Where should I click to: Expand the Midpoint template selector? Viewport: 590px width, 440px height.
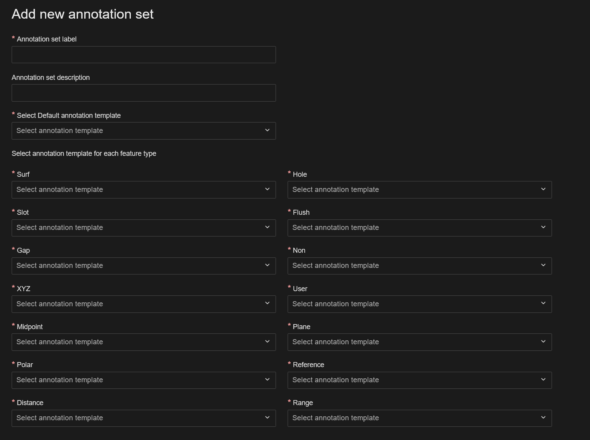pyautogui.click(x=144, y=342)
